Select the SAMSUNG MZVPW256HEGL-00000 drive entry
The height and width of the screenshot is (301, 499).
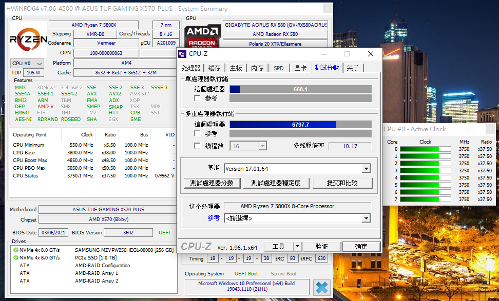[124, 250]
